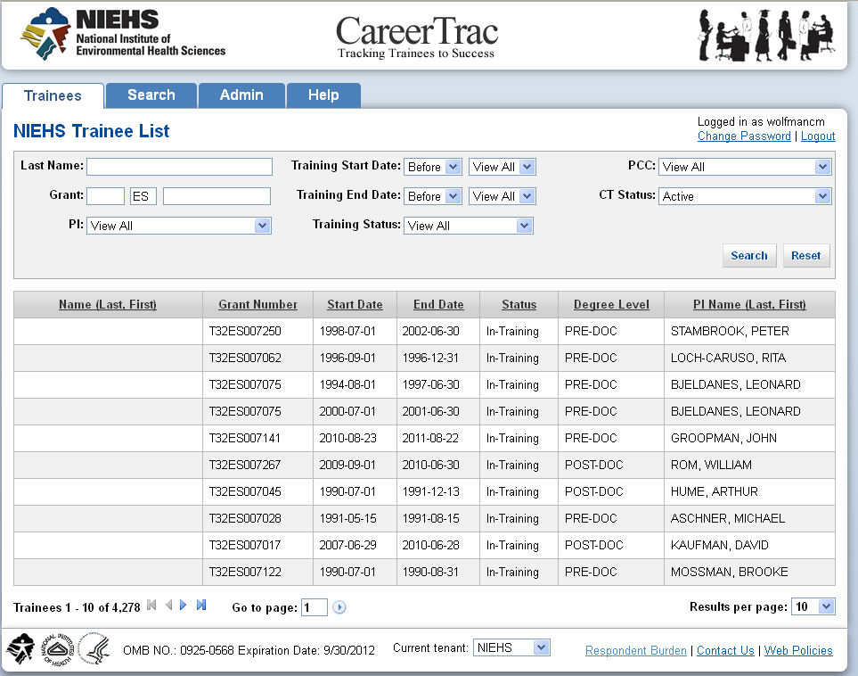The width and height of the screenshot is (858, 676).
Task: Select grant number T32ES007141 cell
Action: click(257, 438)
